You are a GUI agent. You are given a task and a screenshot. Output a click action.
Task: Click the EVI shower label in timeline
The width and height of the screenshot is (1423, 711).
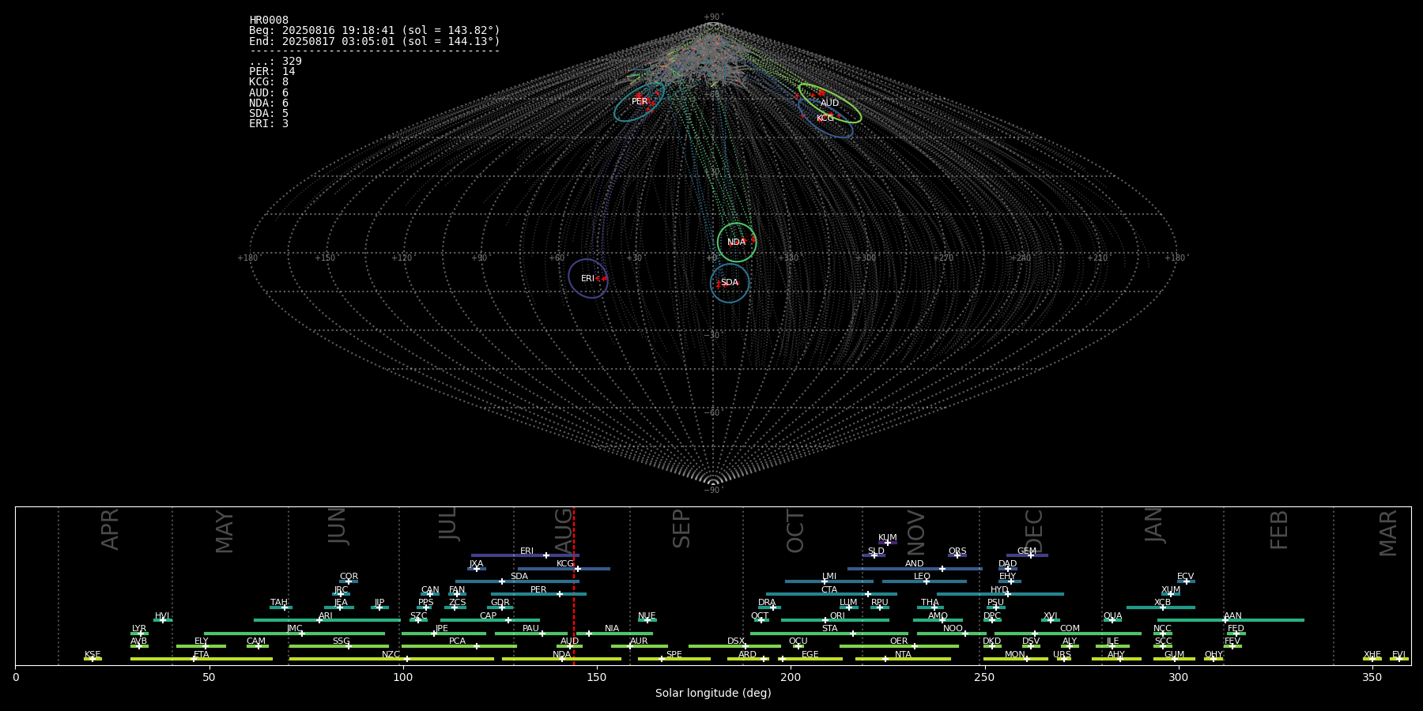point(1398,655)
